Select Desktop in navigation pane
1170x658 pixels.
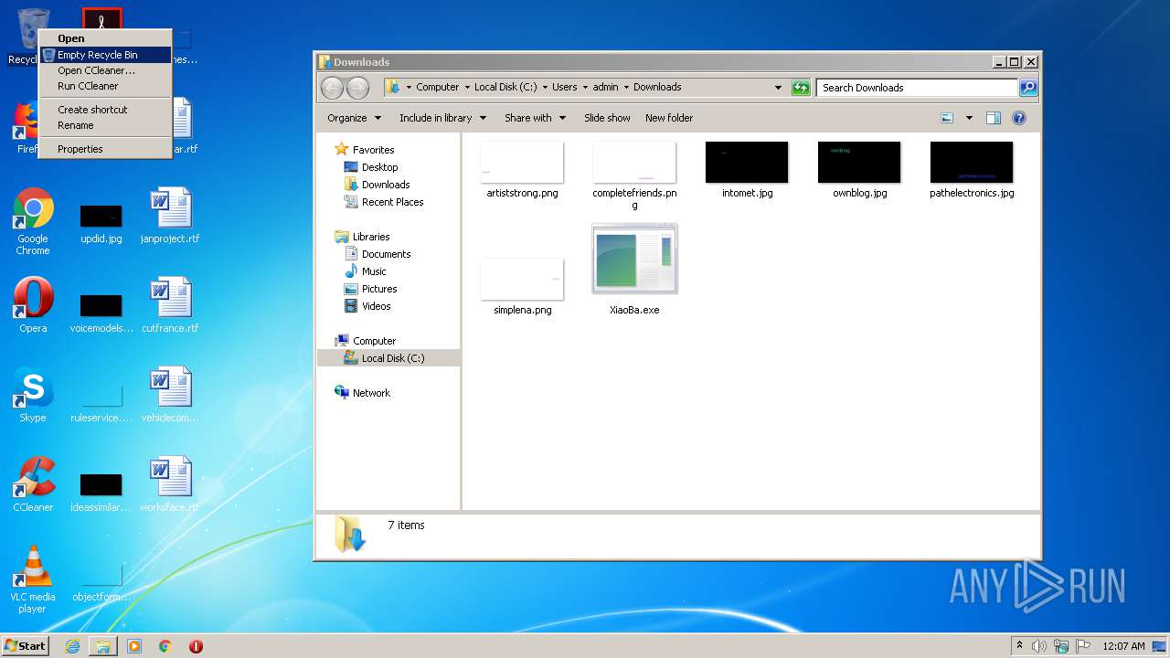[379, 167]
